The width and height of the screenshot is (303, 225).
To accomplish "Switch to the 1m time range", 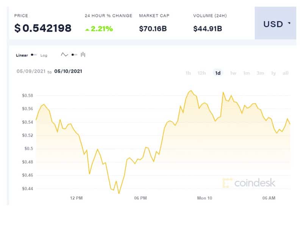I will coord(247,73).
